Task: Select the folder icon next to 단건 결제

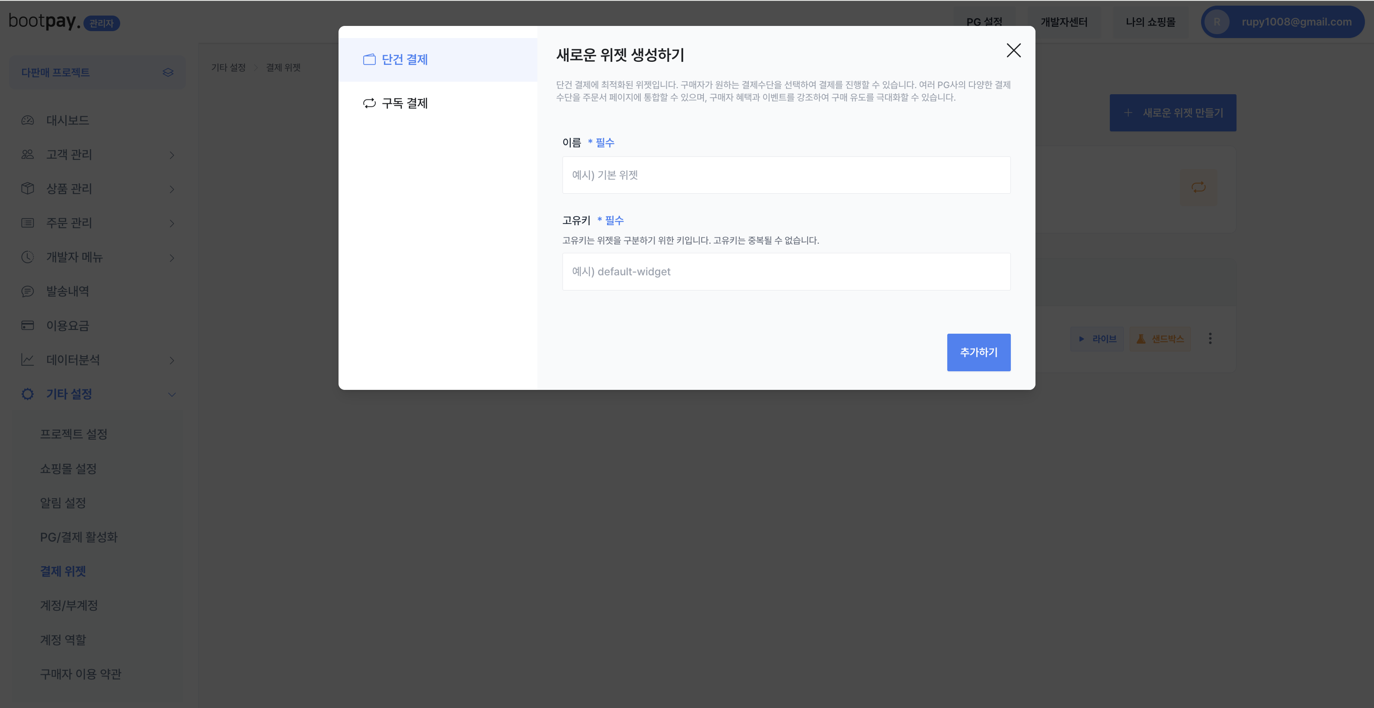Action: (369, 60)
